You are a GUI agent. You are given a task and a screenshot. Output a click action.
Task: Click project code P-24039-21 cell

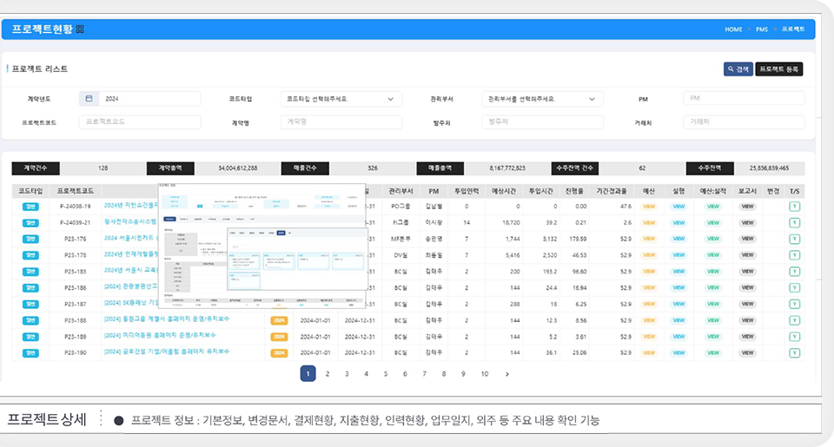point(75,223)
